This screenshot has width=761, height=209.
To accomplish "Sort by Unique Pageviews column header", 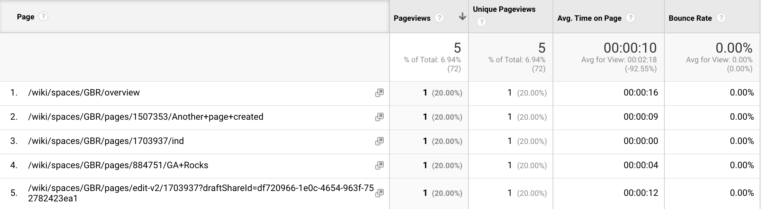I will (x=504, y=9).
